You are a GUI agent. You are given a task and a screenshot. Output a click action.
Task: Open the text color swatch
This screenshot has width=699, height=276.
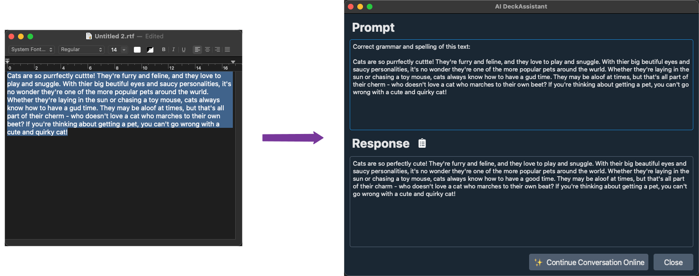(x=137, y=49)
